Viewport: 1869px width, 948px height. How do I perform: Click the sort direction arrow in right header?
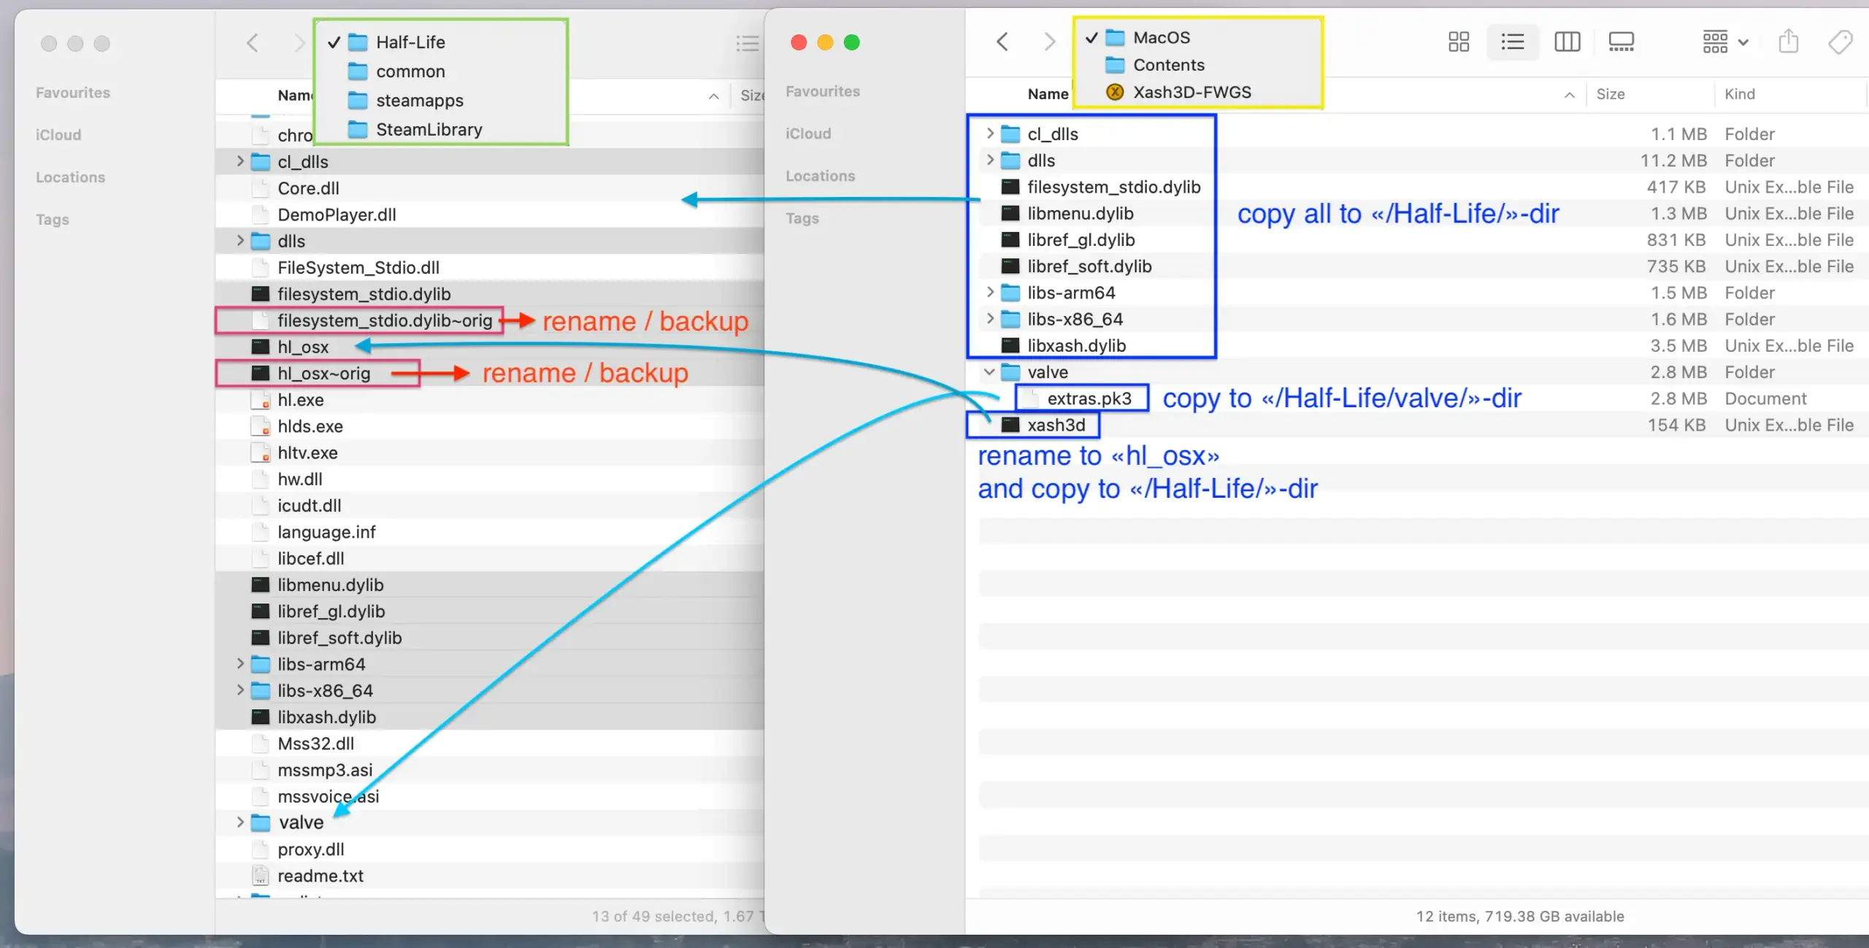point(1569,95)
